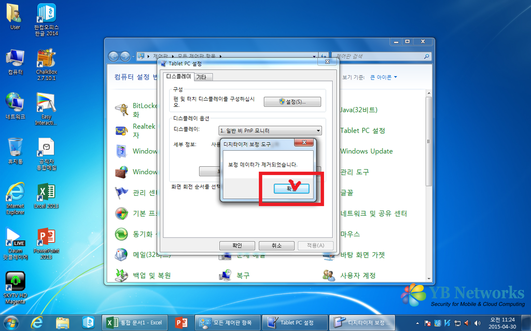The height and width of the screenshot is (331, 531).
Task: Click the 제어판 검색 box
Action: pos(381,56)
